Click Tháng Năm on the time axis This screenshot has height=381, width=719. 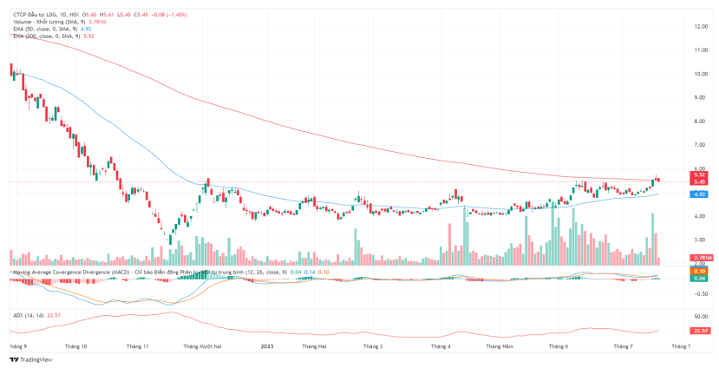click(x=500, y=345)
